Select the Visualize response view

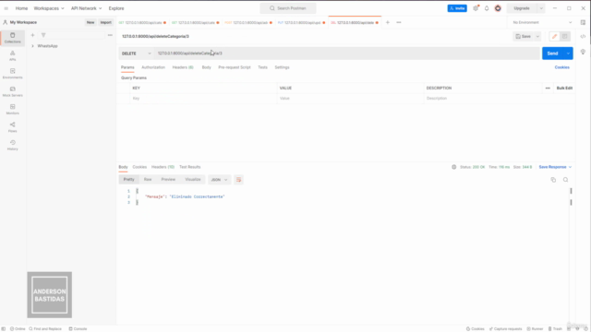[x=193, y=180]
